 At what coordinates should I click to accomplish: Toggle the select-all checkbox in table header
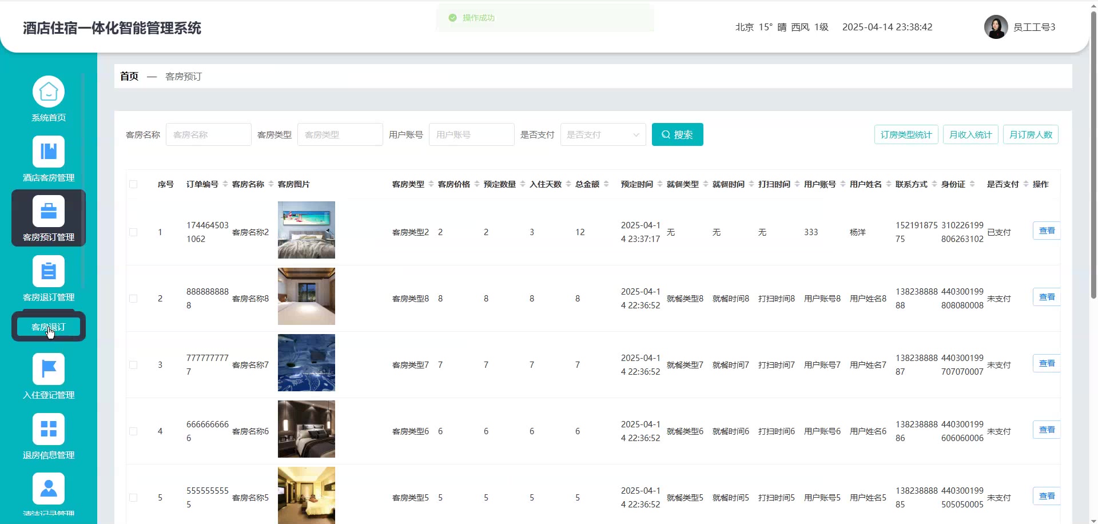click(x=133, y=184)
